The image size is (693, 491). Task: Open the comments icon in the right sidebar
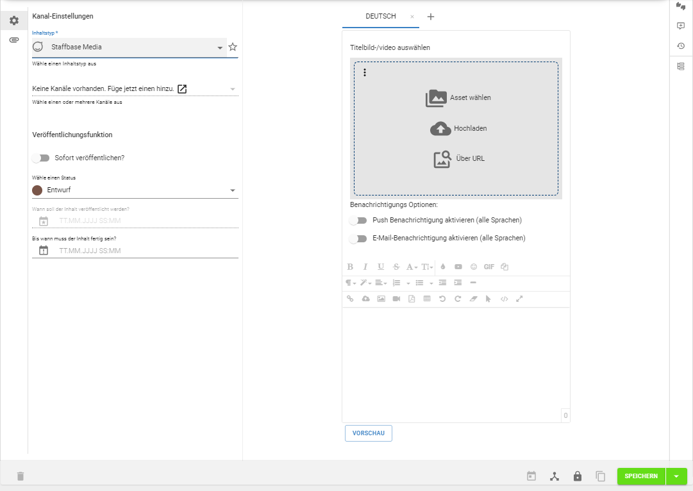coord(681,26)
